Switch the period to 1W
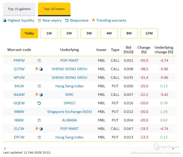 (49, 33)
